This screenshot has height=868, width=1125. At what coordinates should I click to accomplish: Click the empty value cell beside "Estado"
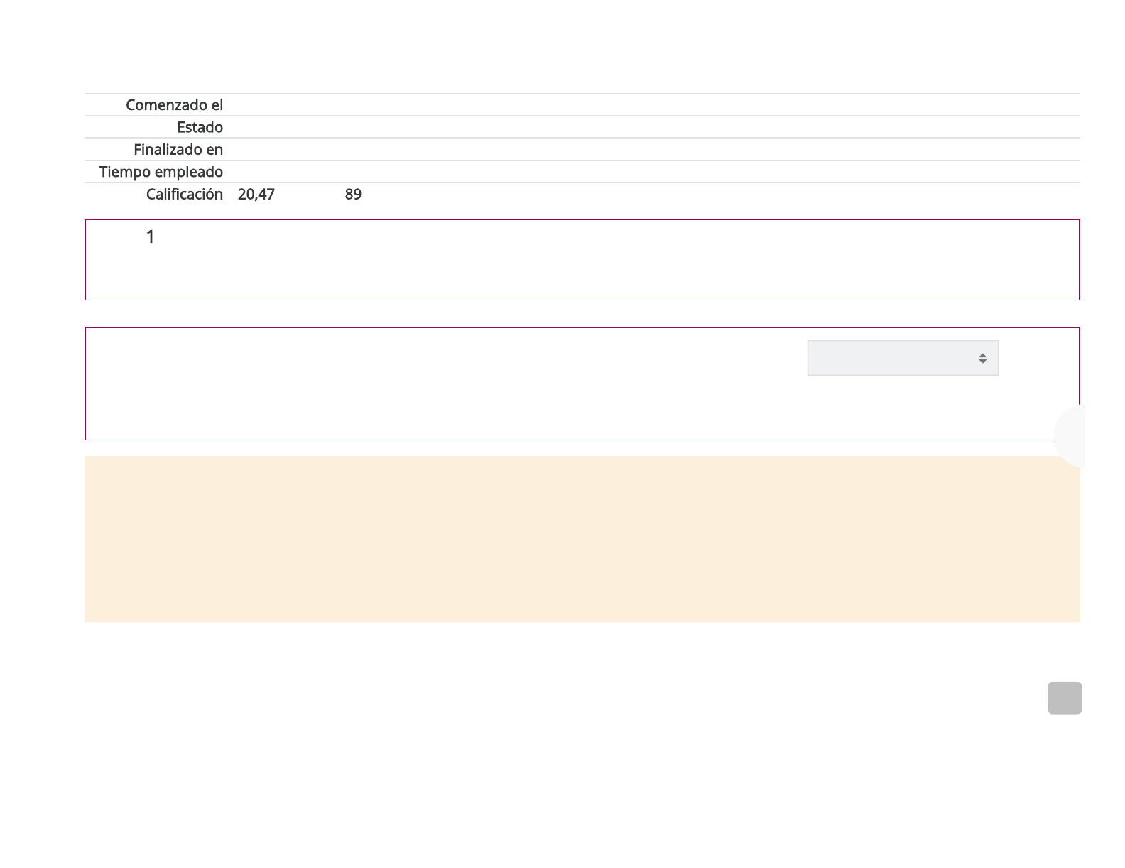click(x=639, y=127)
